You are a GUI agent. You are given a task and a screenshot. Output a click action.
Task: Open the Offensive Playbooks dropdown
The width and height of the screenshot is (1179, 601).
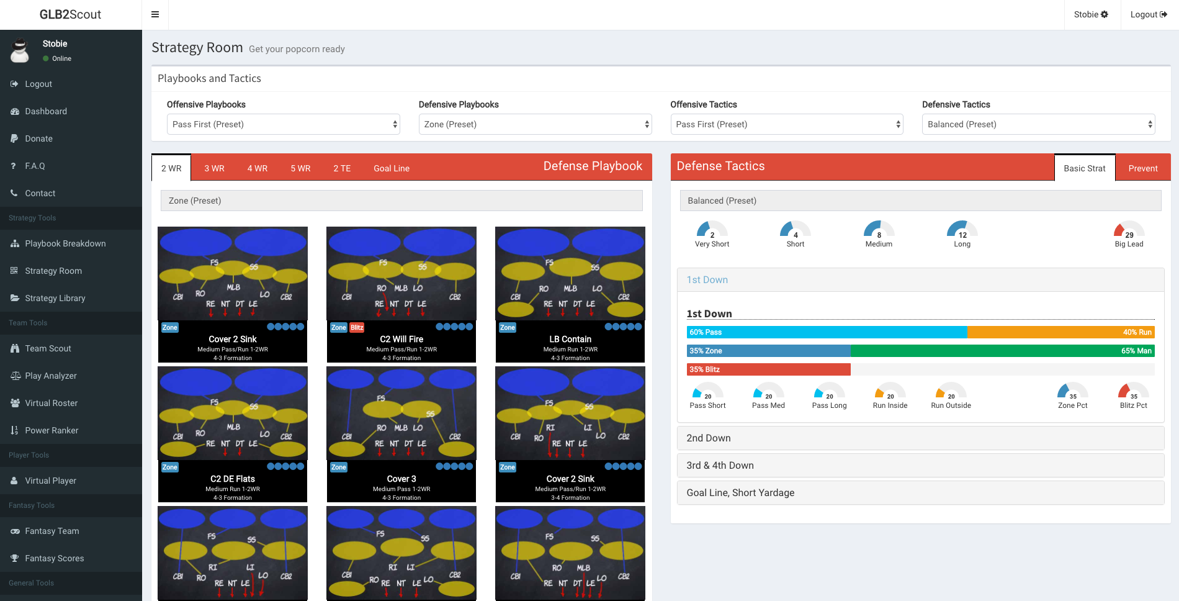point(283,125)
